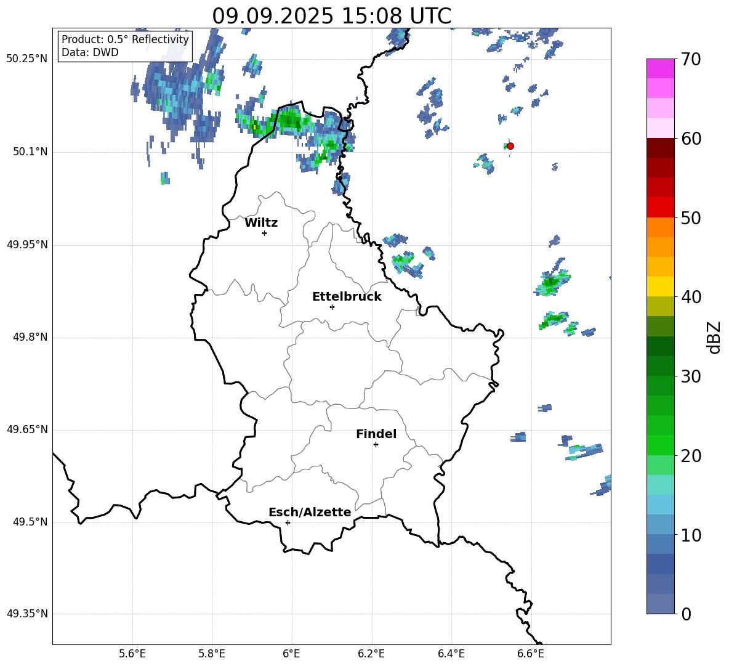The width and height of the screenshot is (729, 666).
Task: Click the Findel label text
Action: 376,434
